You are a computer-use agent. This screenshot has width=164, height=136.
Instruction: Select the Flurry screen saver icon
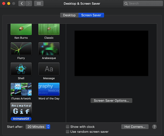point(21,49)
